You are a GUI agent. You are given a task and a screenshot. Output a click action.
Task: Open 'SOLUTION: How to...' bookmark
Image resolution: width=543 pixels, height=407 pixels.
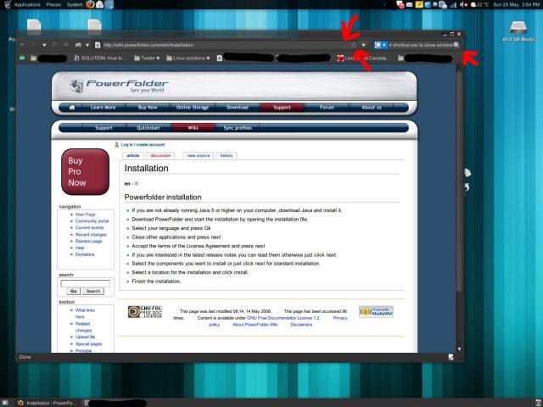coord(101,59)
